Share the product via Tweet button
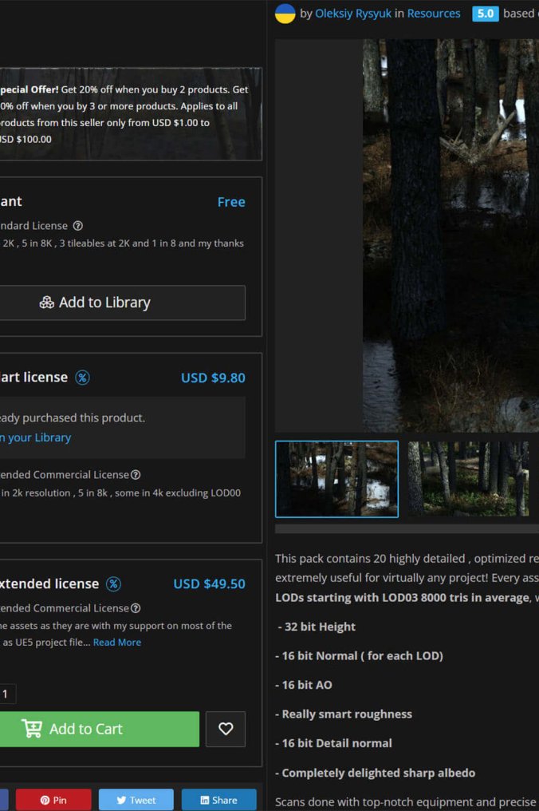 coord(136,800)
